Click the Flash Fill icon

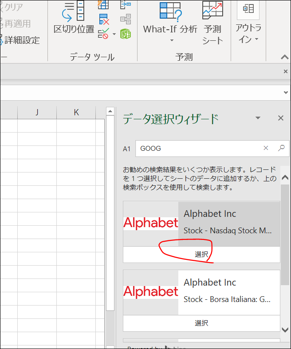pyautogui.click(x=103, y=4)
